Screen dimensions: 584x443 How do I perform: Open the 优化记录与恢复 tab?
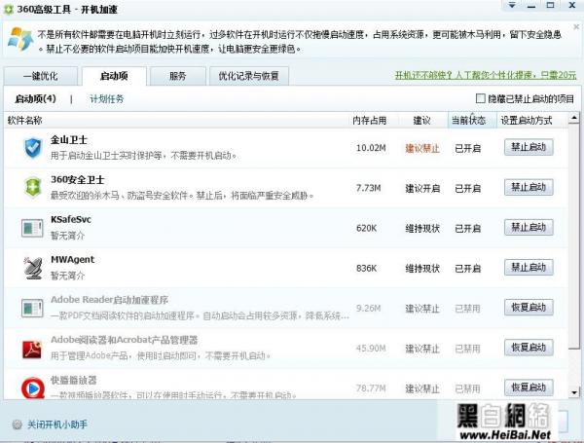pos(248,75)
